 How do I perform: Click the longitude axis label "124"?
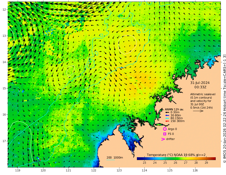pyautogui.click(x=145, y=171)
